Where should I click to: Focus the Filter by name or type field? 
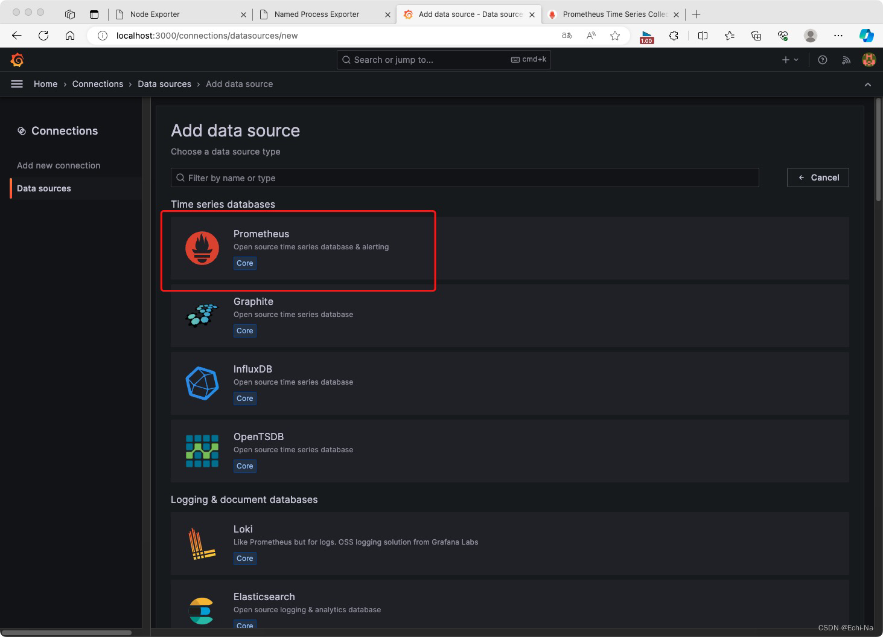pos(465,178)
